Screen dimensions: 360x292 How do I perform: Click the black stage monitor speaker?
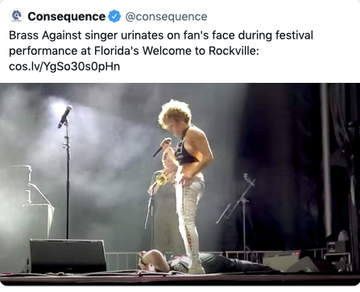point(68,256)
